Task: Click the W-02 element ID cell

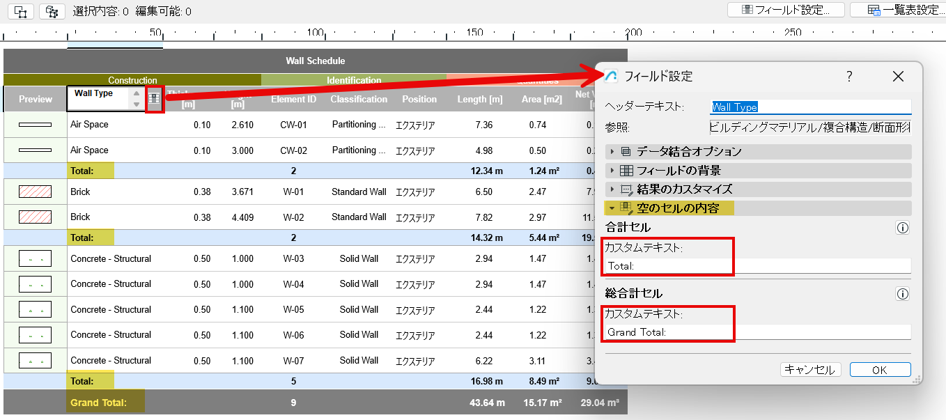Action: point(293,217)
